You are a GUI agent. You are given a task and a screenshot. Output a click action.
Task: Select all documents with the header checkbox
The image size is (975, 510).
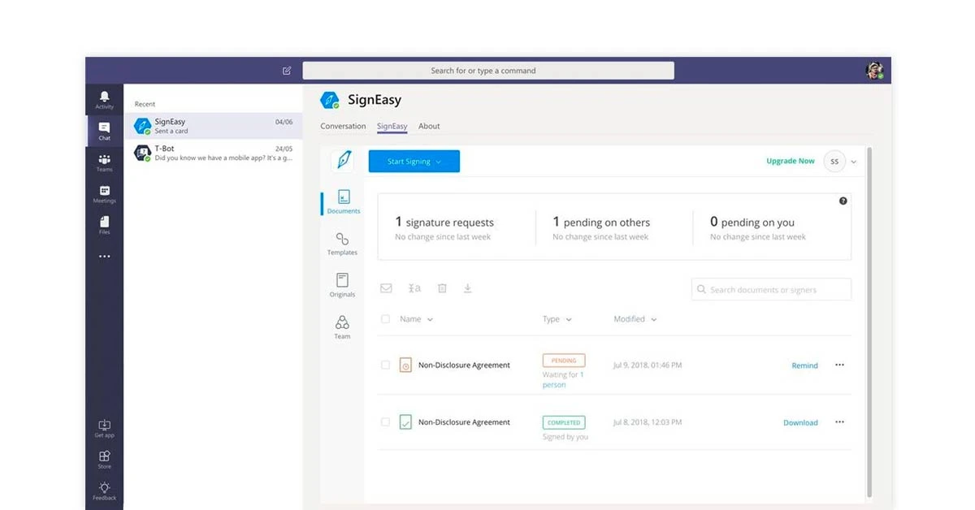coord(386,318)
